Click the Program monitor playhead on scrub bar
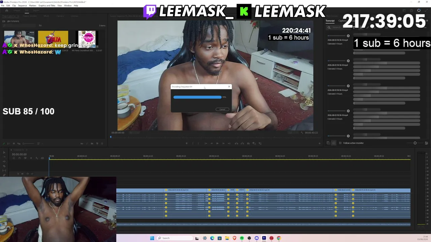 coord(111,137)
